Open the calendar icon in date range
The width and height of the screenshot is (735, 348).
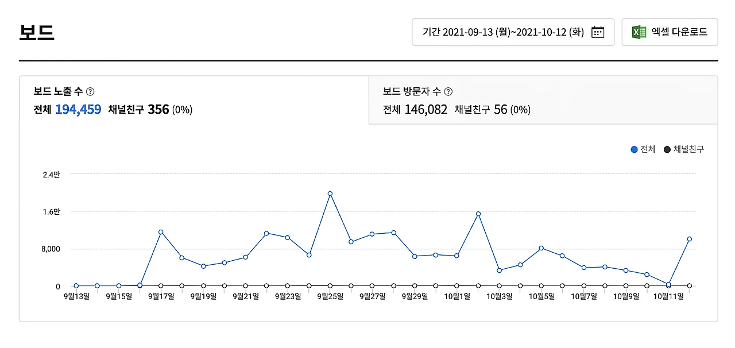click(x=598, y=32)
